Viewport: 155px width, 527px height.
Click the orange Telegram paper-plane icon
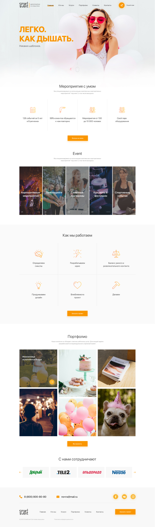122,5
